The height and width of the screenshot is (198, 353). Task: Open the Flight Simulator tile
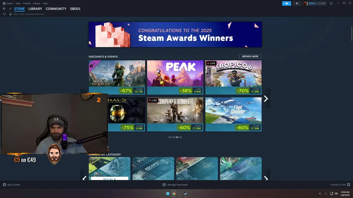tap(233, 114)
